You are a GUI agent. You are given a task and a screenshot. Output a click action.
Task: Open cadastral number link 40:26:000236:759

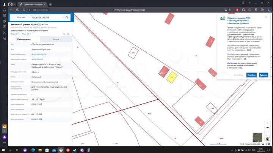click(x=39, y=54)
